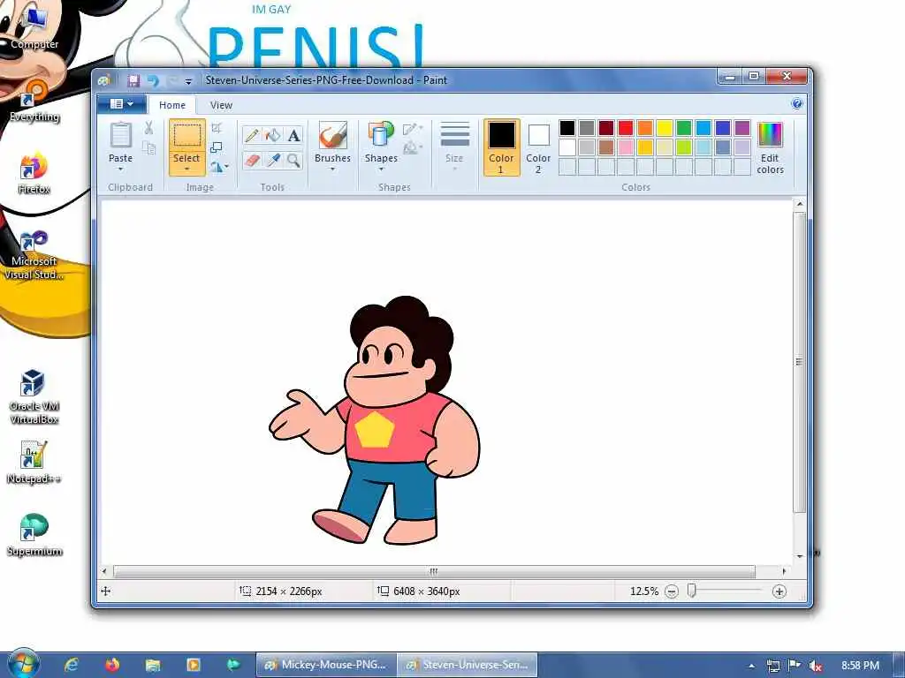905x678 pixels.
Task: Switch to the Home ribbon tab
Action: (172, 105)
